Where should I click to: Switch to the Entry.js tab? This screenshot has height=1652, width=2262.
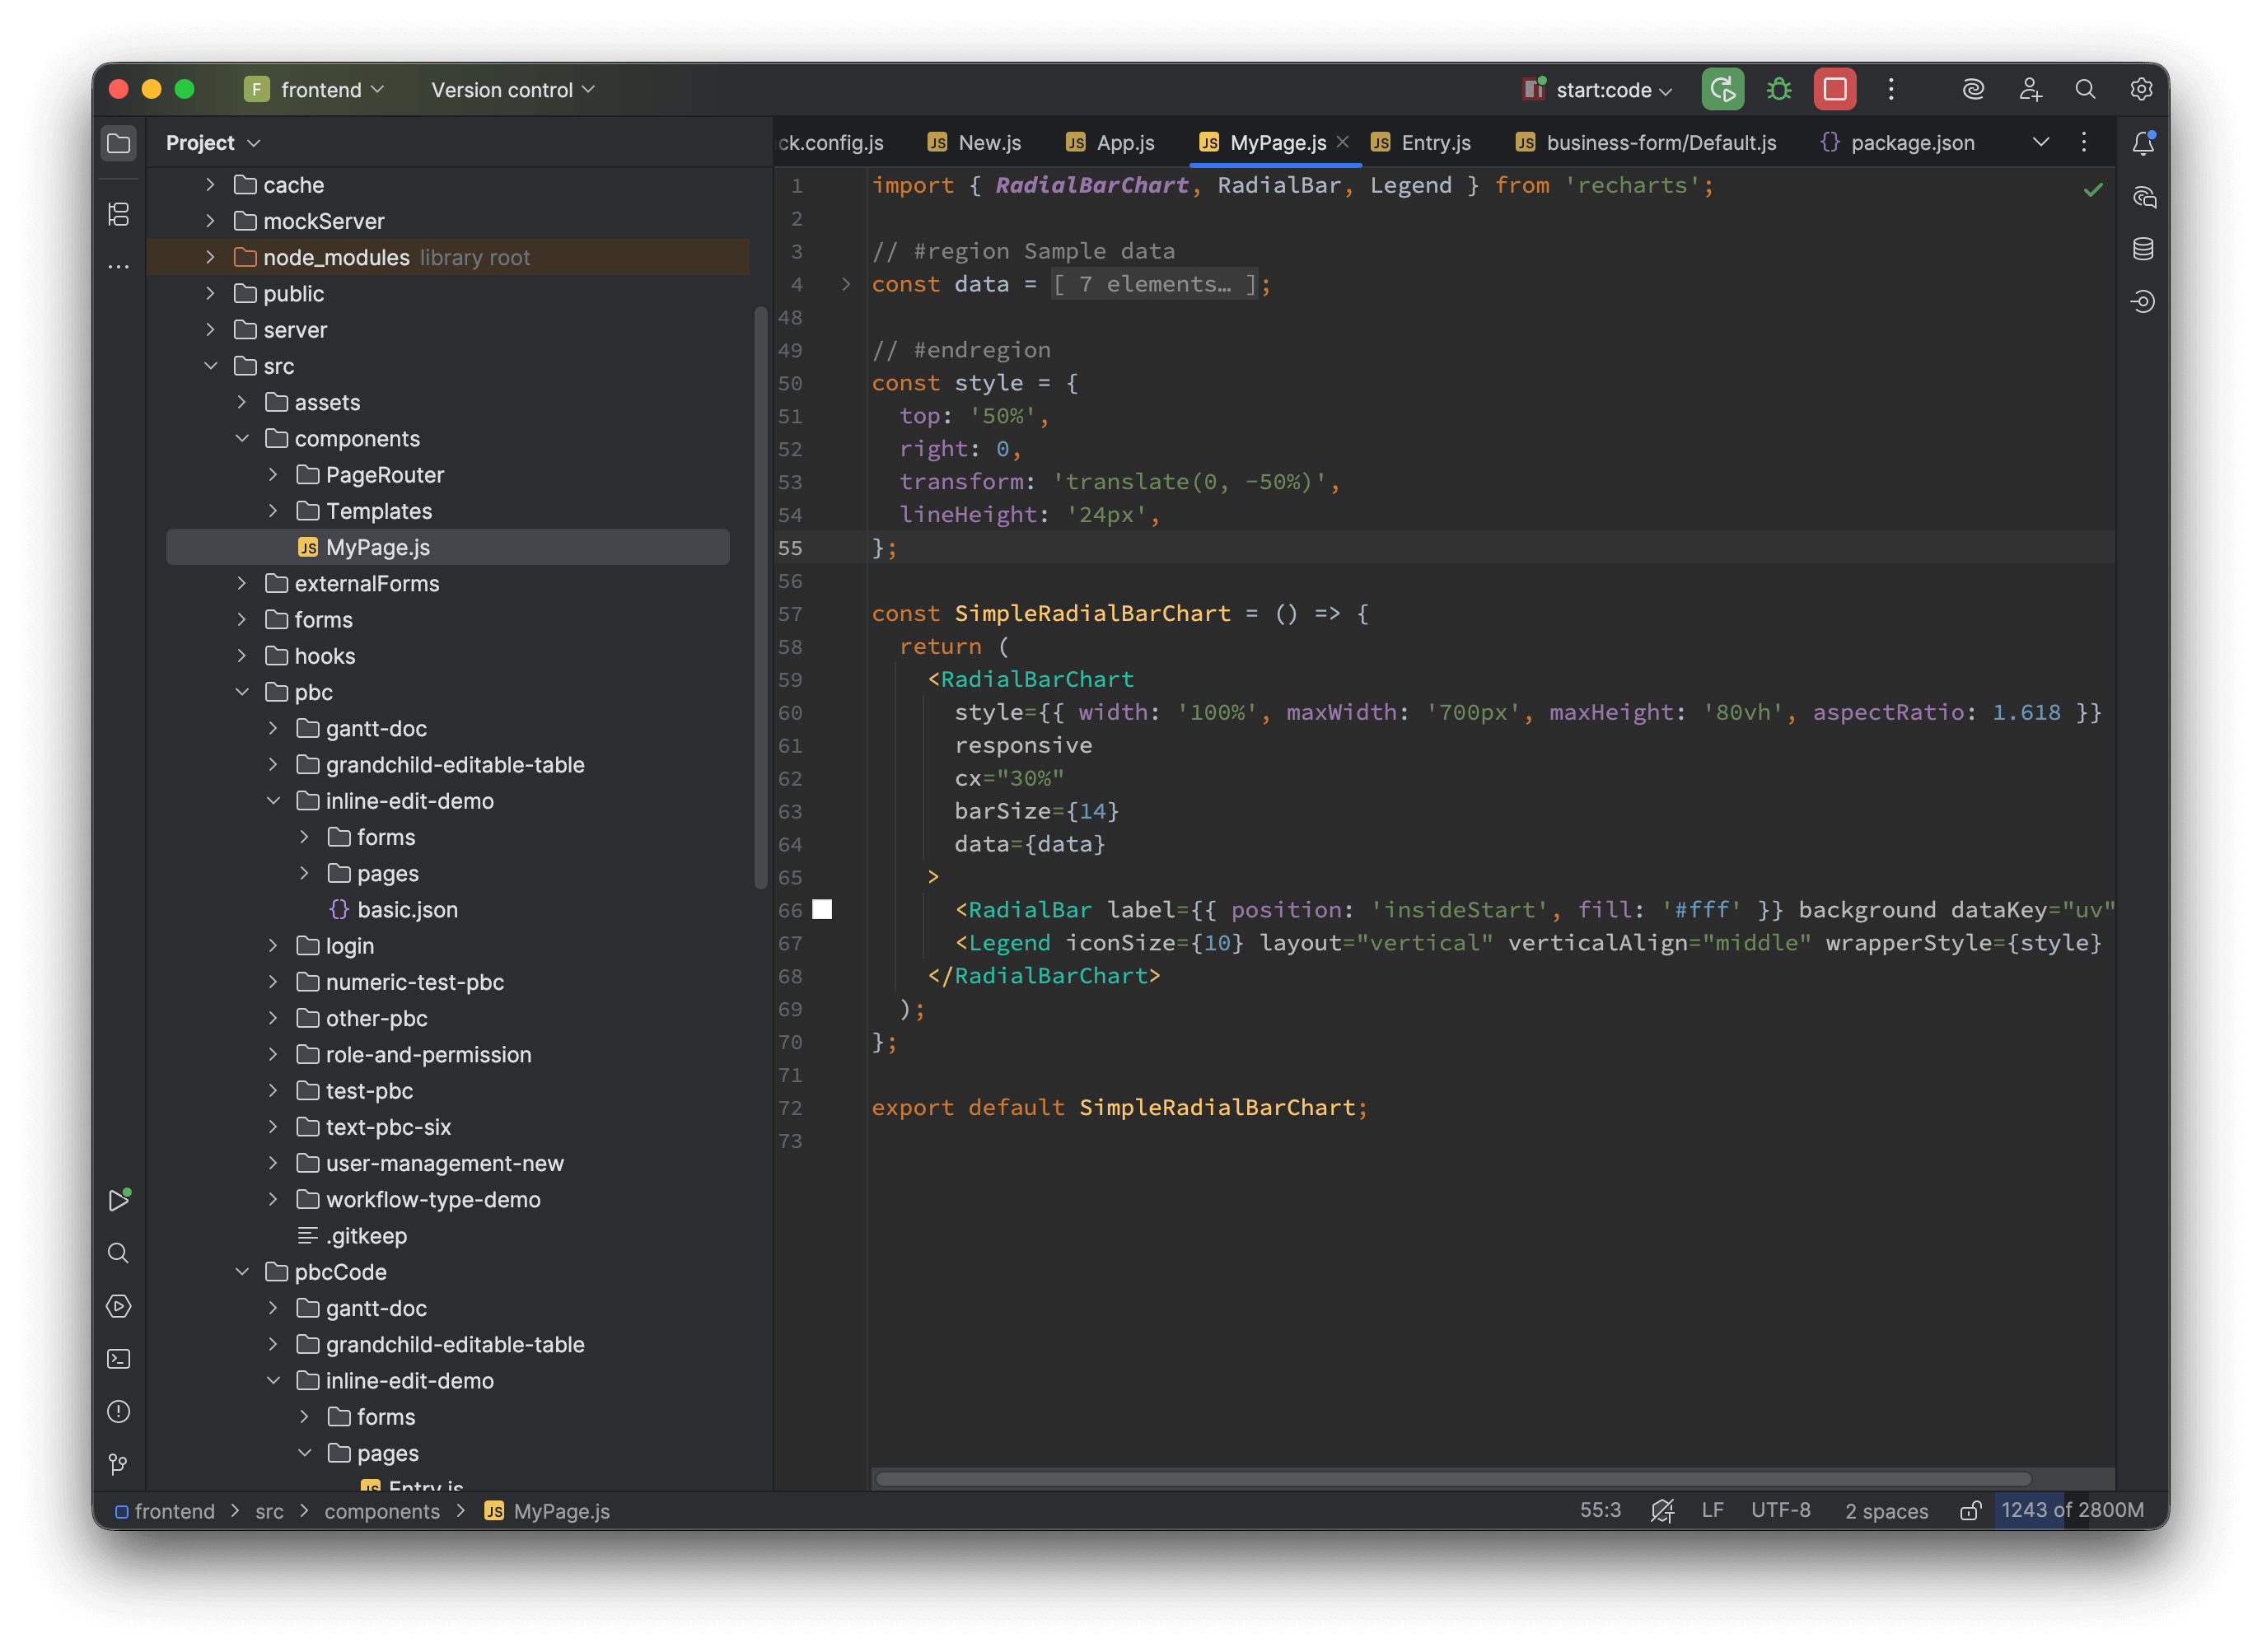(1420, 142)
